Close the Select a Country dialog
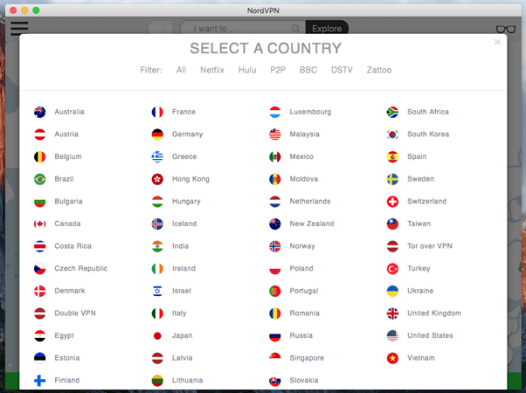526x393 pixels. point(497,42)
